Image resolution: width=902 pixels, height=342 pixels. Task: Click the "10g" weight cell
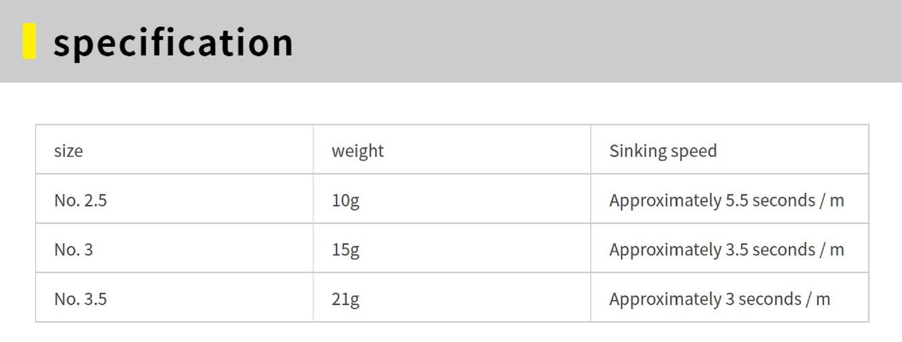click(345, 201)
